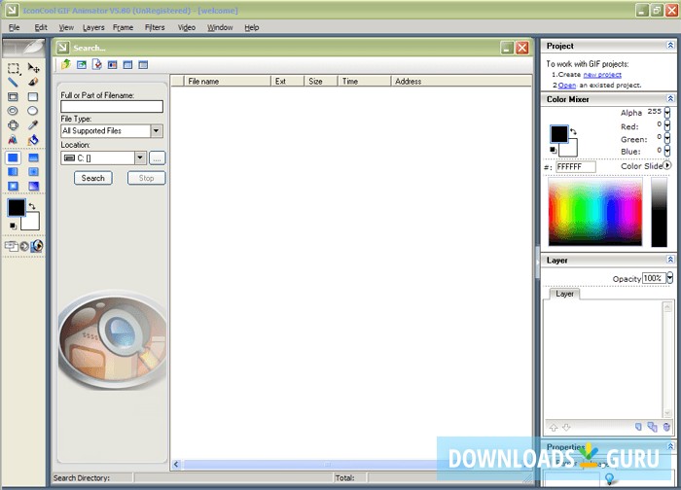Open the Color Slide arrow menu
Viewport: 681px width, 490px height.
pyautogui.click(x=667, y=165)
